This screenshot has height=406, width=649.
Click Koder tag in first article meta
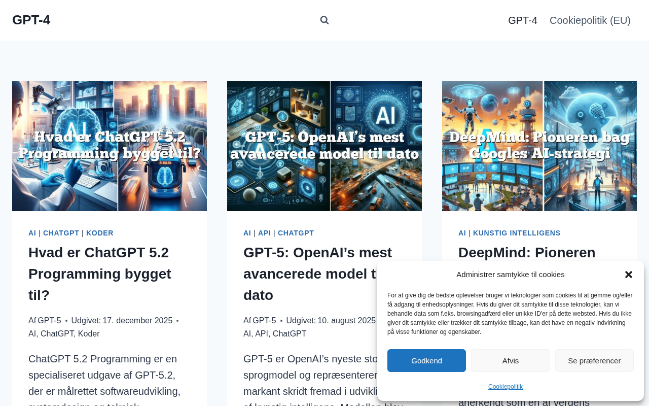point(89,334)
